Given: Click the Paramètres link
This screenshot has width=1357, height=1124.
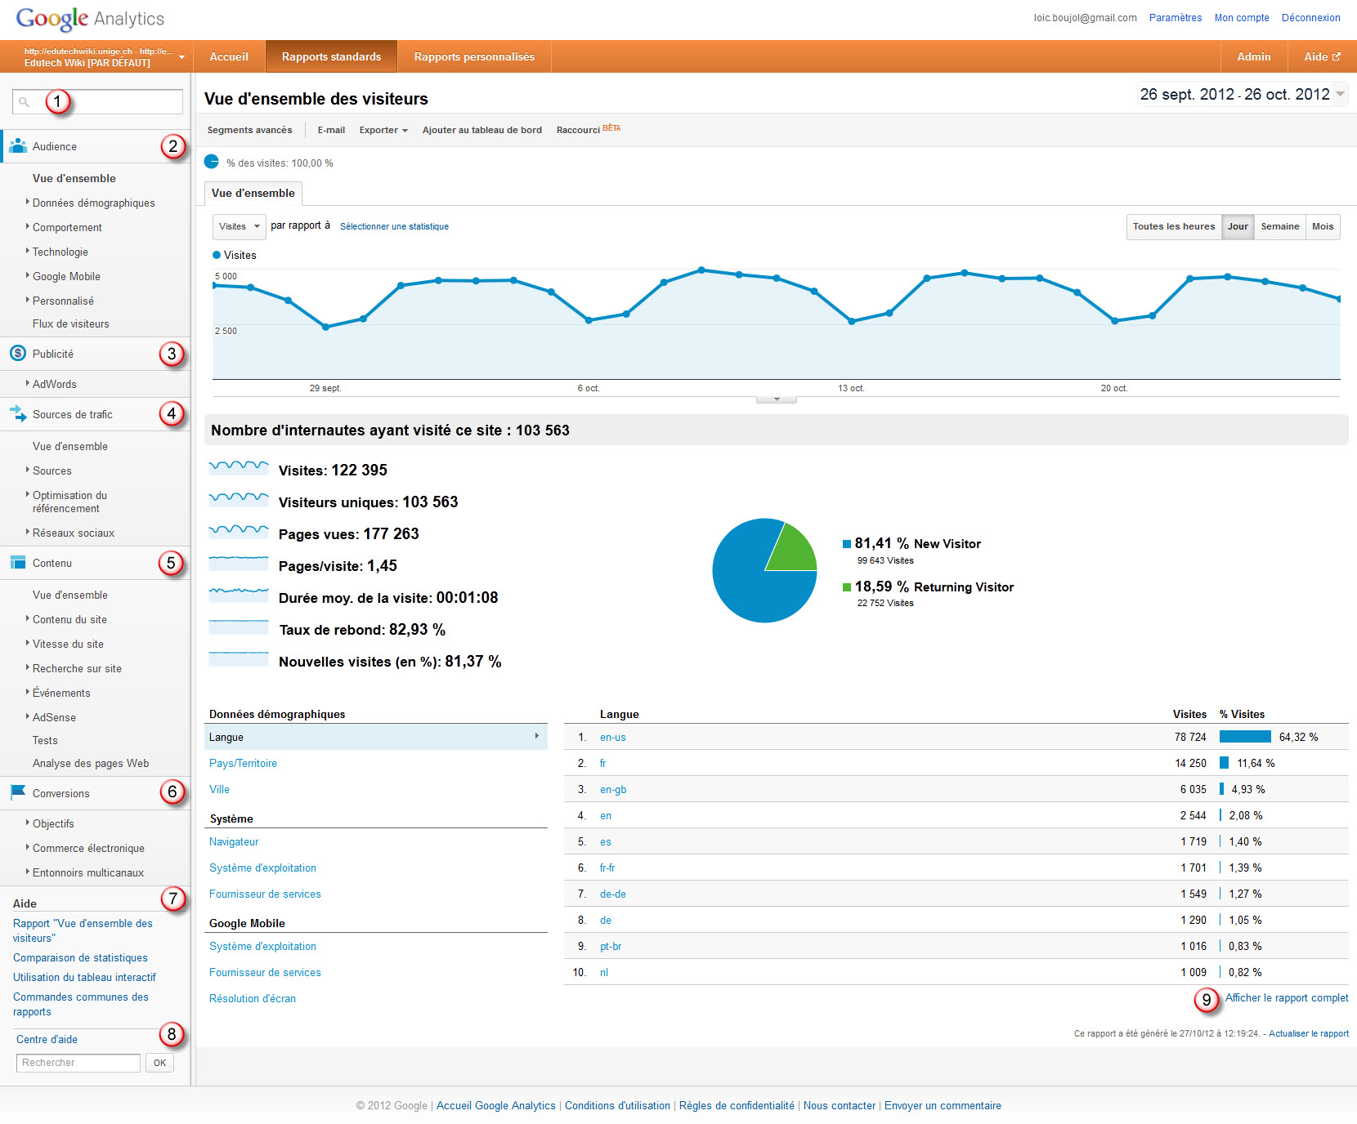Looking at the screenshot, I should (1175, 17).
